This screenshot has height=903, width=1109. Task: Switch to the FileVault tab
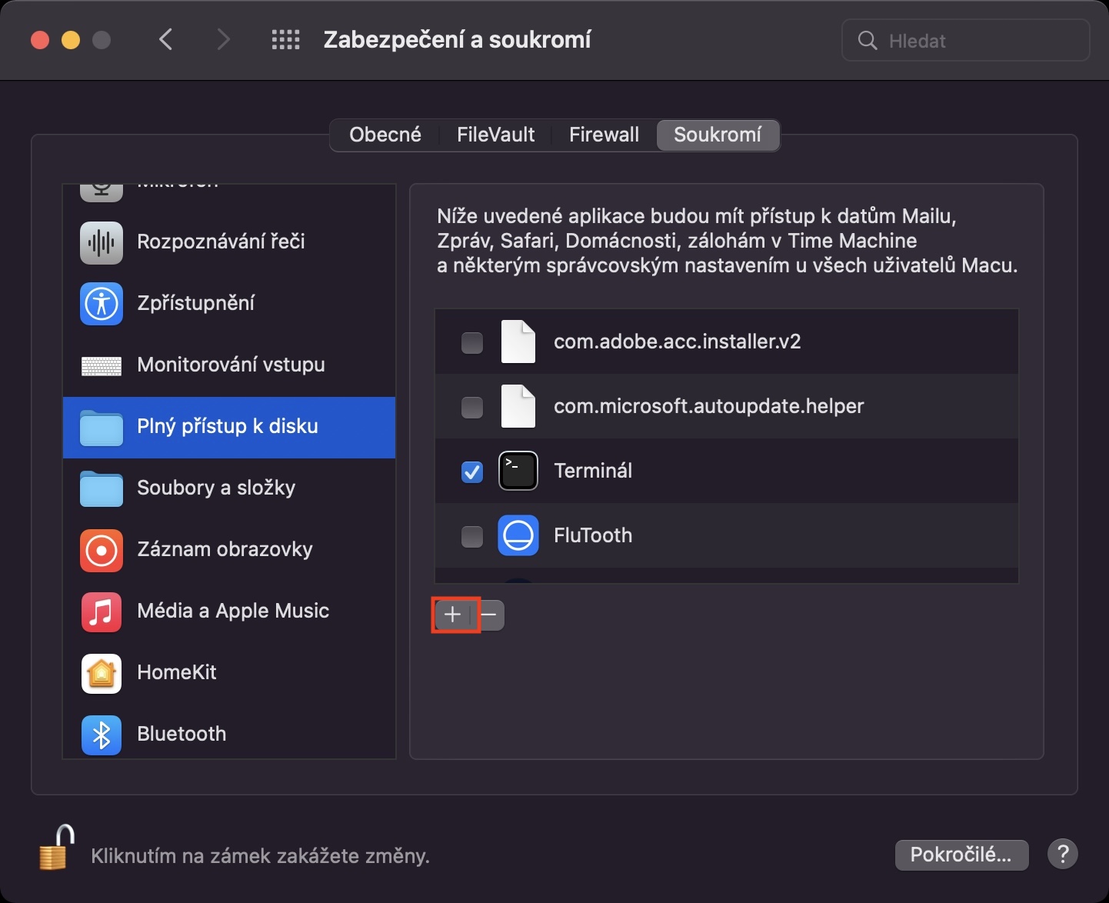(495, 135)
